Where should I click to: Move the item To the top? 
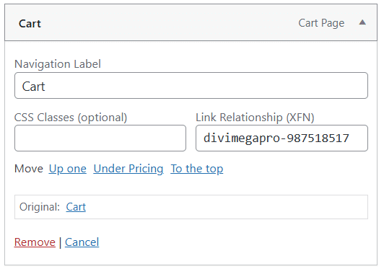tap(197, 169)
